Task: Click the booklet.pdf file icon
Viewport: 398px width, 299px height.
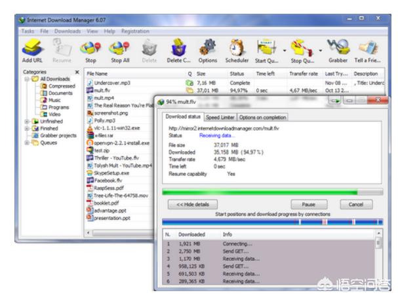Action: (x=90, y=203)
